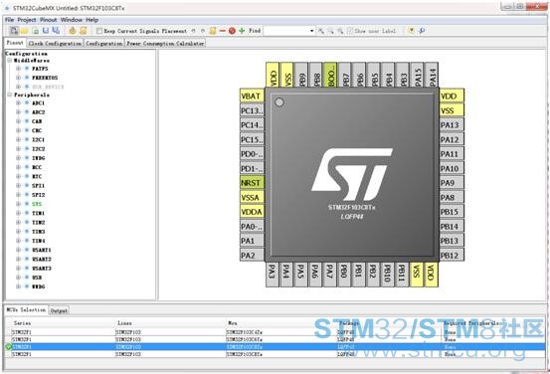Enable Keep Current Signals Placement checkbox
The image size is (550, 374).
tap(99, 31)
